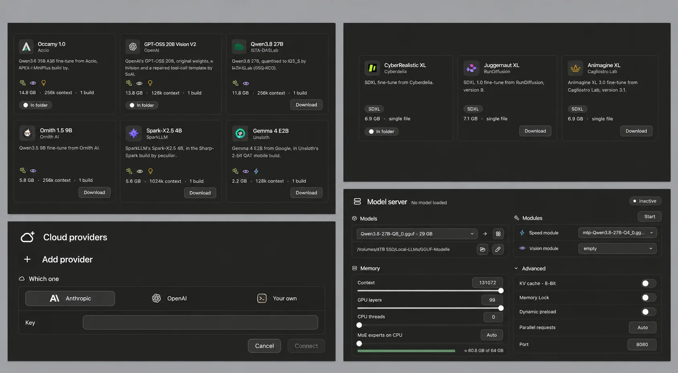The image size is (678, 373).
Task: Click the Port field showing 8080
Action: 642,345
